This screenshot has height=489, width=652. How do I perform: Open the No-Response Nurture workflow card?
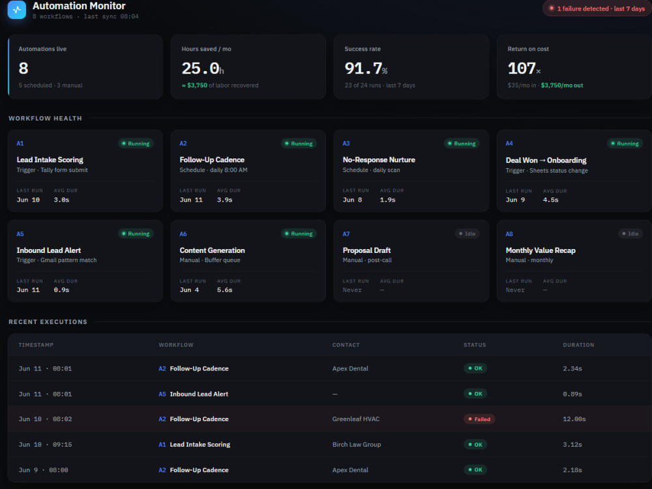pyautogui.click(x=411, y=171)
